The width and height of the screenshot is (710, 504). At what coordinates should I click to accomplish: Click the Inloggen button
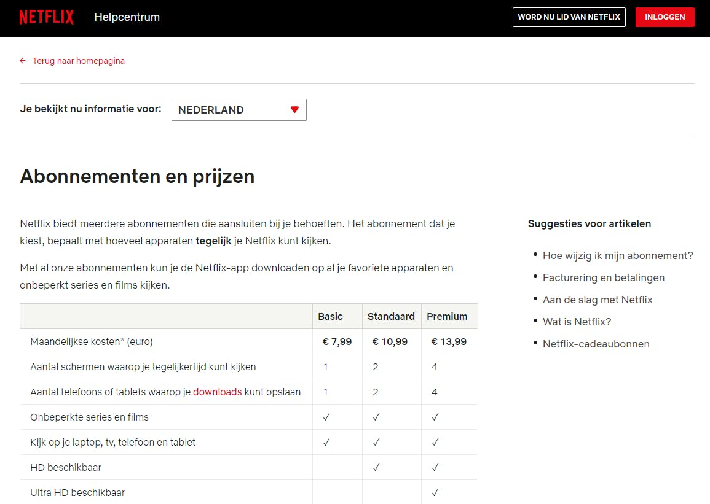click(665, 17)
